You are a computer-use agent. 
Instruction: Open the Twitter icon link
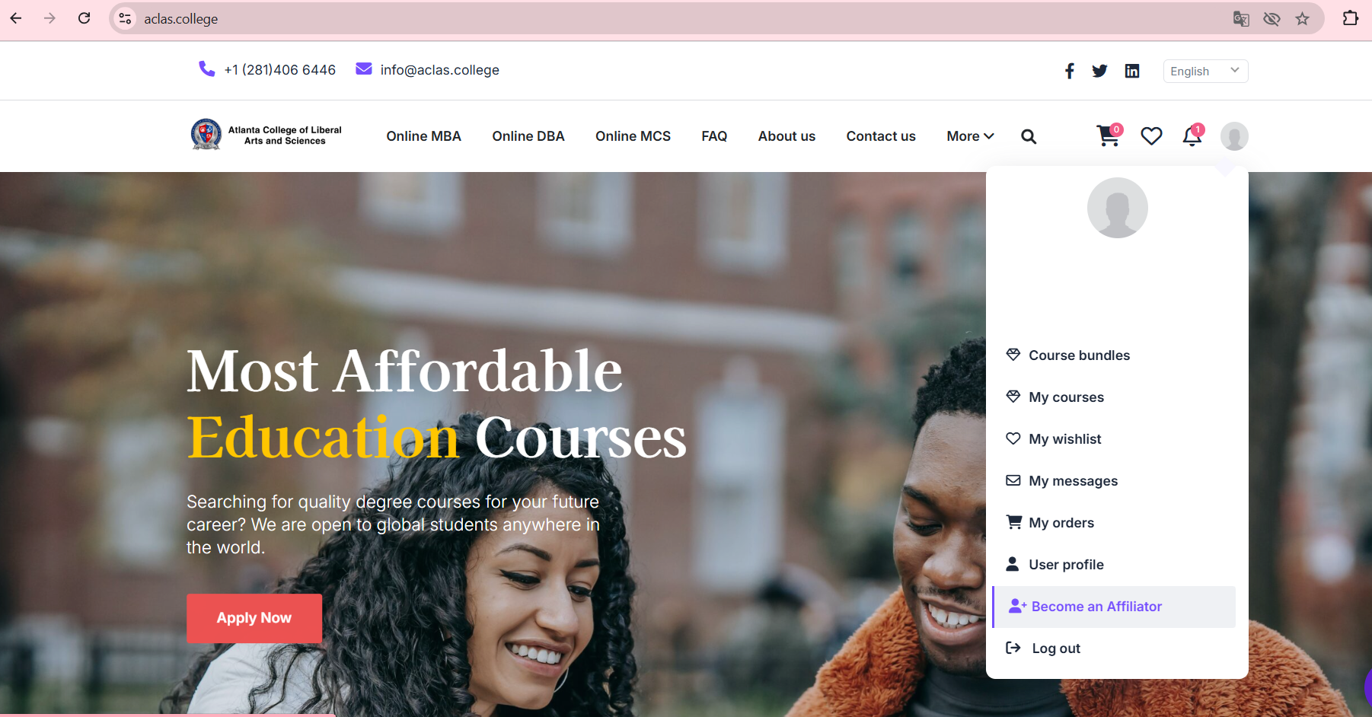click(x=1099, y=71)
